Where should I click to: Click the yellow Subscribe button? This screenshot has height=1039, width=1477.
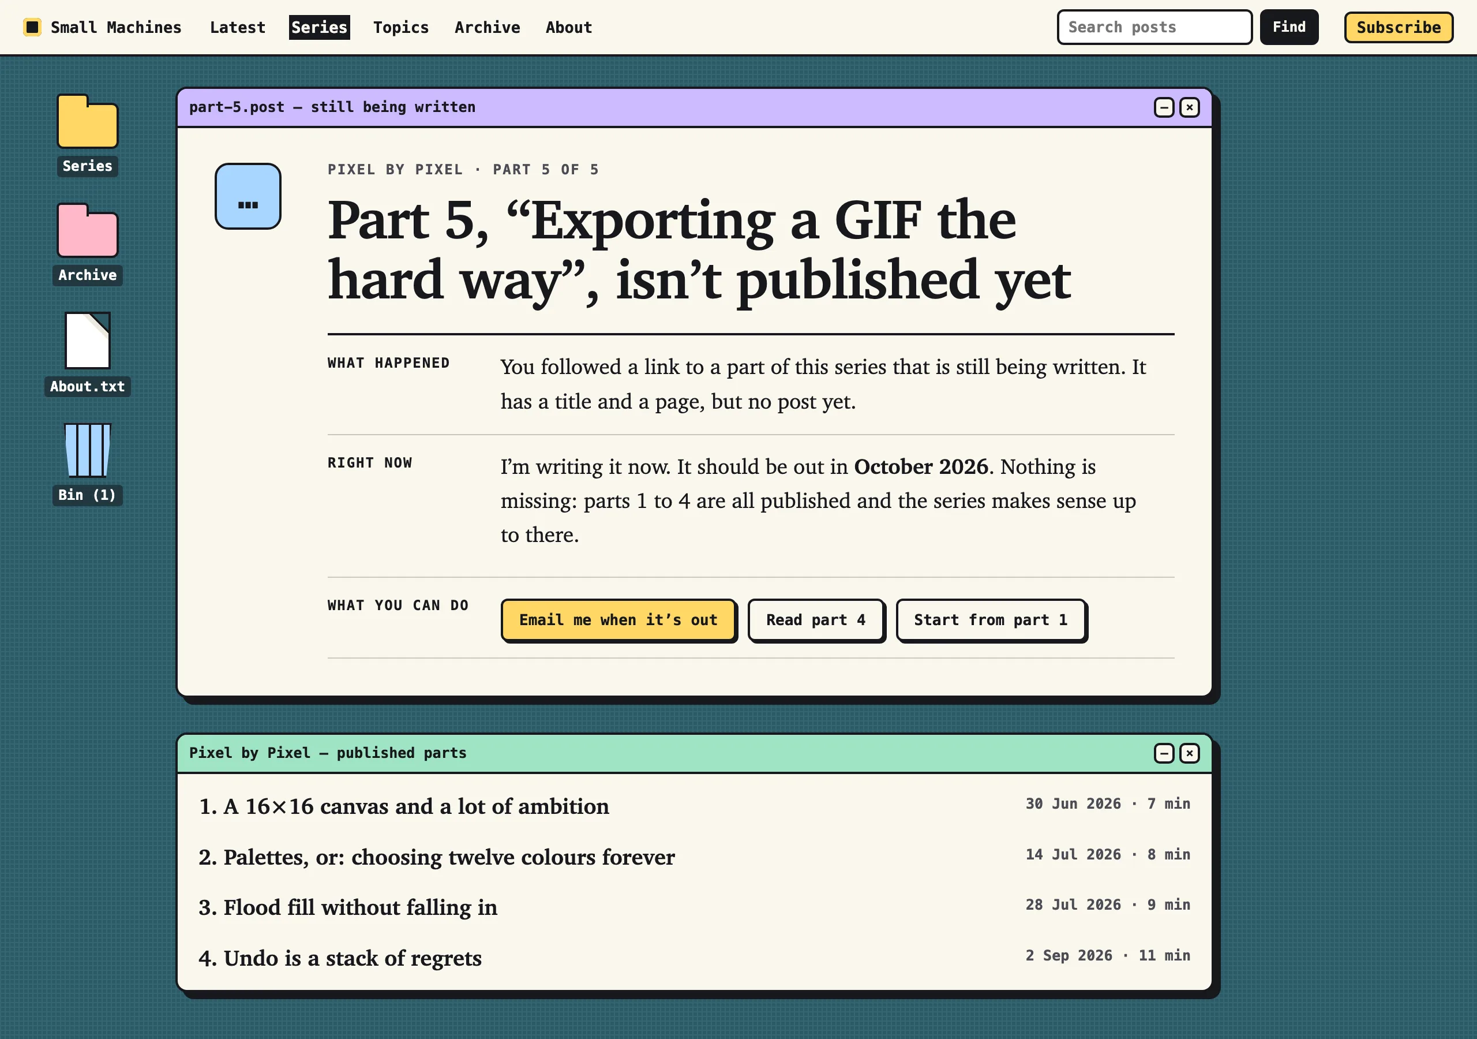tap(1398, 27)
